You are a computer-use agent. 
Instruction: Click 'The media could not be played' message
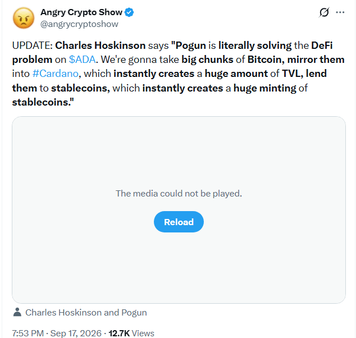[x=179, y=193]
